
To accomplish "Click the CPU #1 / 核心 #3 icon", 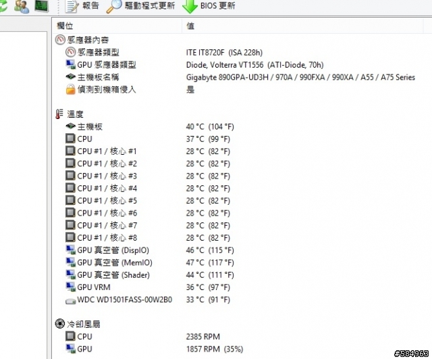I will [x=70, y=175].
